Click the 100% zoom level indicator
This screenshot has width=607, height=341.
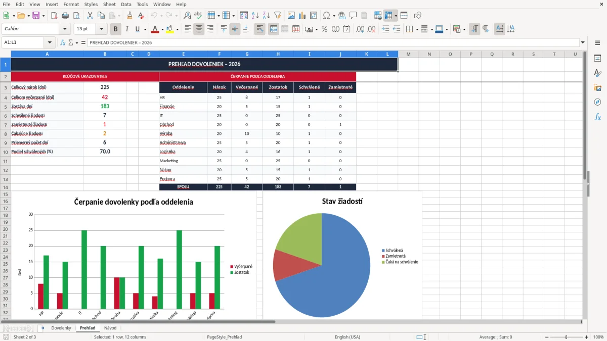click(598, 337)
